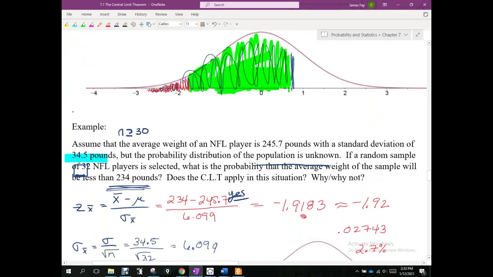Viewport: 493px width, 277px height.
Task: Open Ribbon Display Options
Action: (384, 5)
